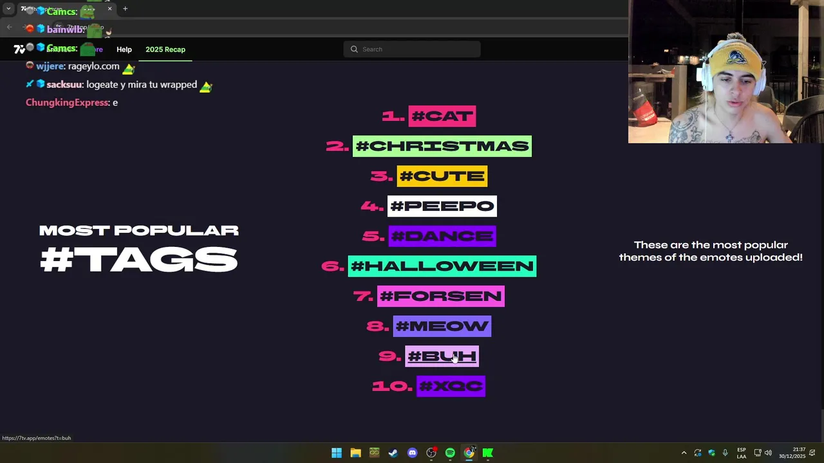824x463 pixels.
Task: Close the current browser tab
Action: coord(109,9)
